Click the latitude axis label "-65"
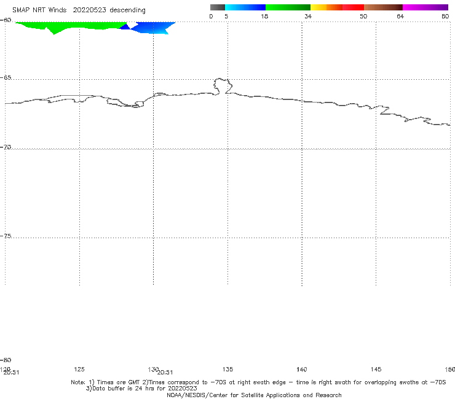This screenshot has width=455, height=399. 6,78
